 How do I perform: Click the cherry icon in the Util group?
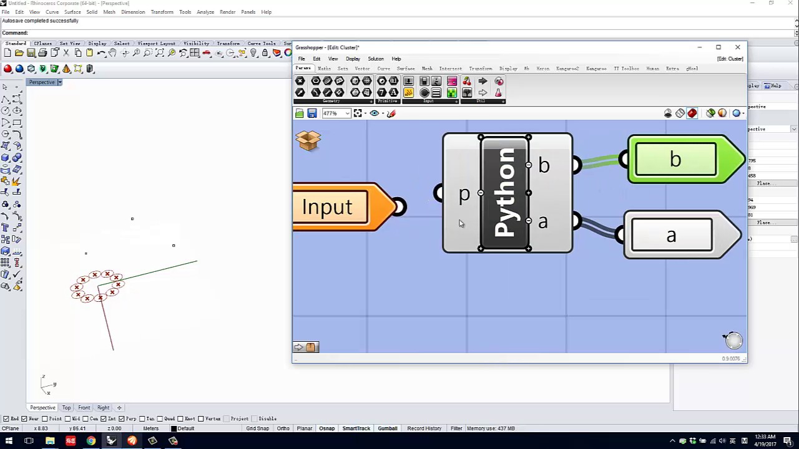pos(467,81)
